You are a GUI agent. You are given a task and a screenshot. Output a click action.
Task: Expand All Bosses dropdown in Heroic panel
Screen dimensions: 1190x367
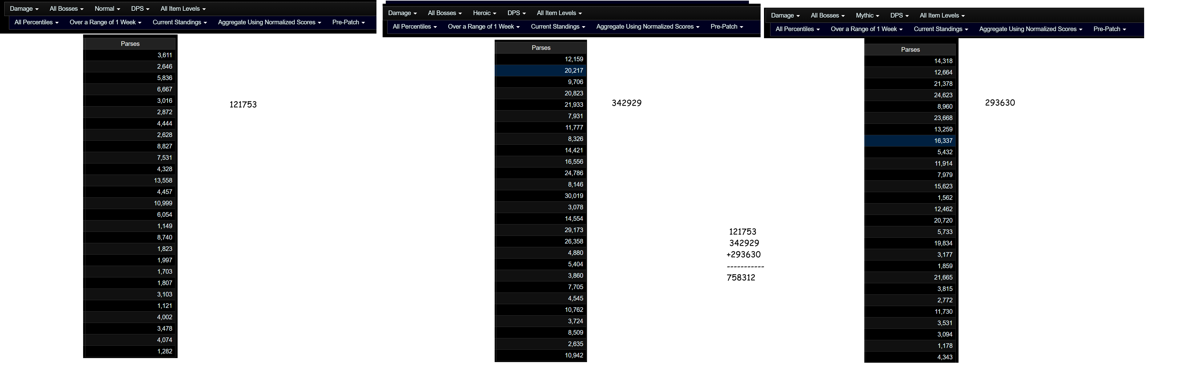[444, 13]
